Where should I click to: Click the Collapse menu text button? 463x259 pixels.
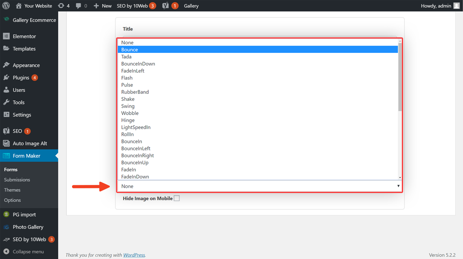click(x=28, y=252)
